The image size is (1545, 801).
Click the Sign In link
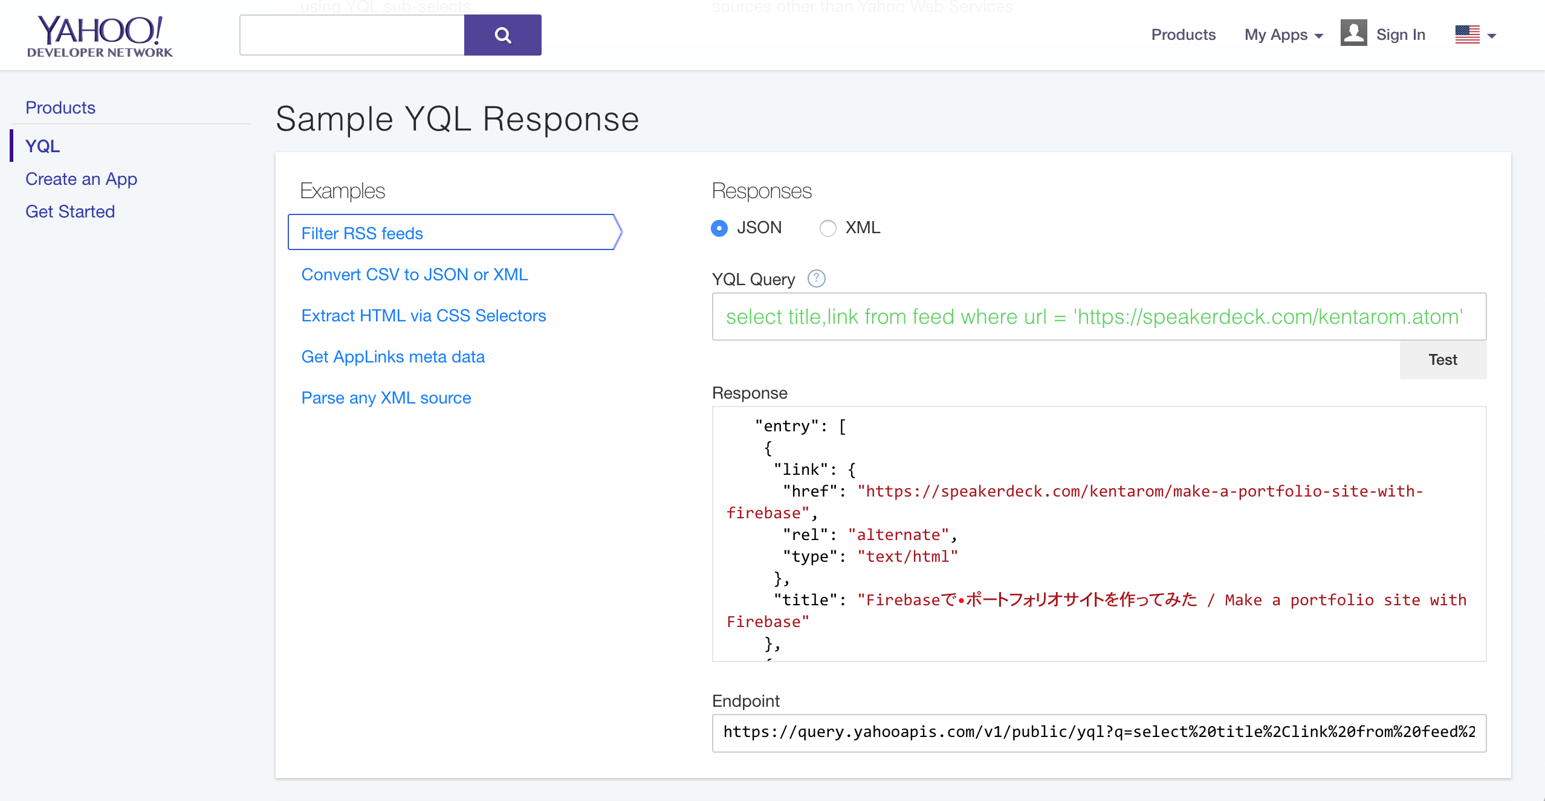(x=1401, y=35)
